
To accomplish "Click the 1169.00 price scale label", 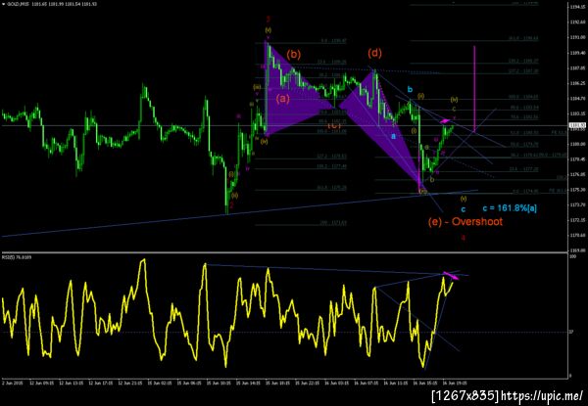I will pos(576,250).
